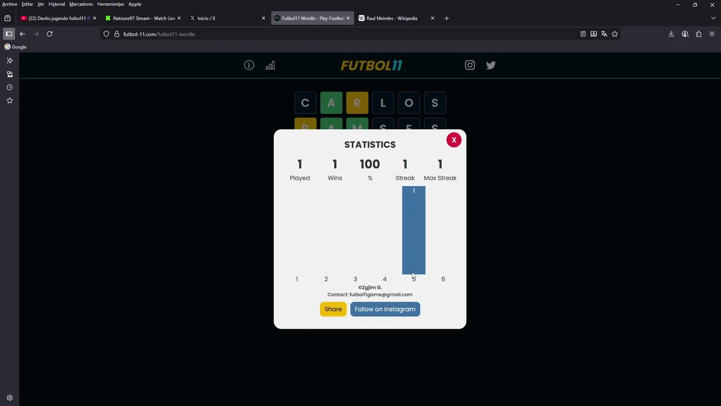Click the final S tile in CARLOS row
721x406 pixels.
[435, 103]
